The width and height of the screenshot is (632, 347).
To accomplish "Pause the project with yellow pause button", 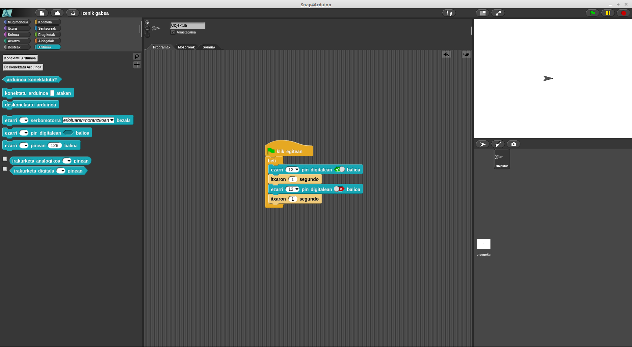I will pos(608,13).
